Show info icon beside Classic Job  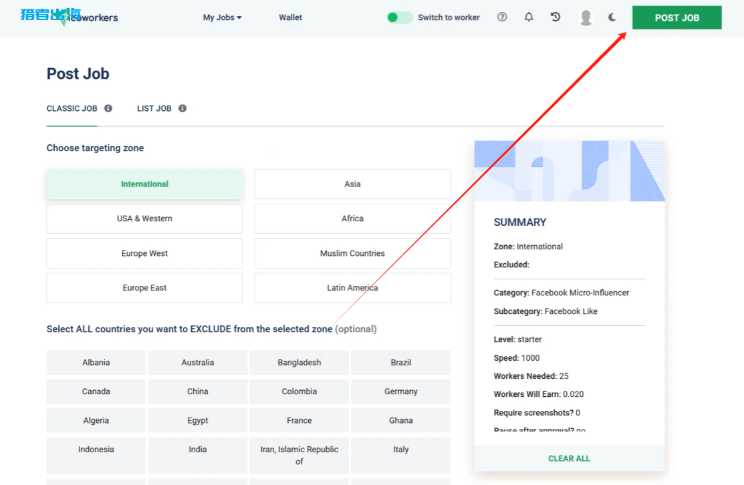point(108,108)
